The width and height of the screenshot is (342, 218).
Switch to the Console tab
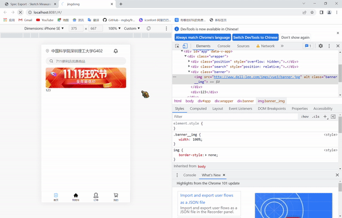224,46
